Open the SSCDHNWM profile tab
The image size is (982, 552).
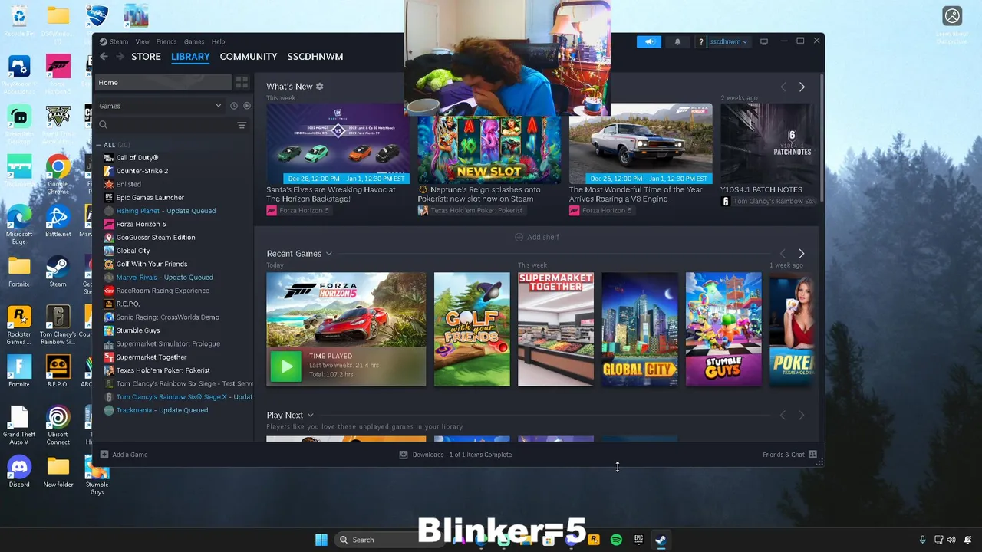pos(315,57)
